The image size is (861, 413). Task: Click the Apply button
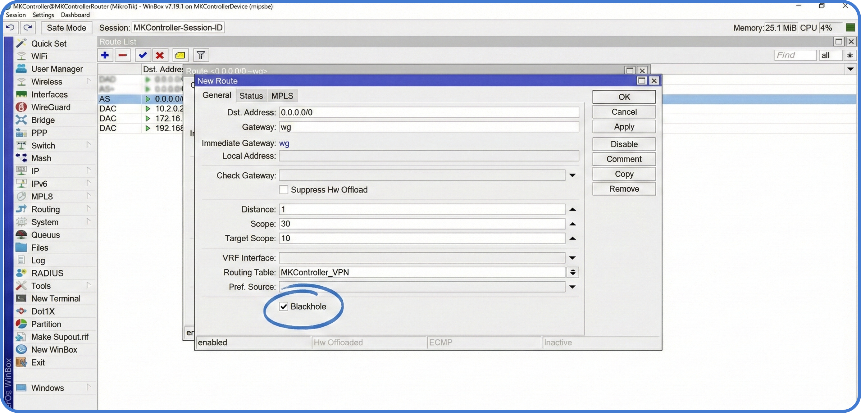click(x=624, y=126)
